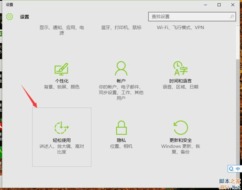Open the 更新和安全 refresh icon
This screenshot has width=242, height=190.
[x=181, y=128]
